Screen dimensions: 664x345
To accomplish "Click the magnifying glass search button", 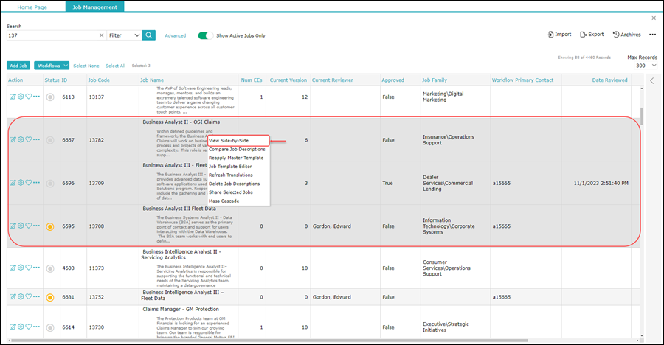I will [148, 35].
